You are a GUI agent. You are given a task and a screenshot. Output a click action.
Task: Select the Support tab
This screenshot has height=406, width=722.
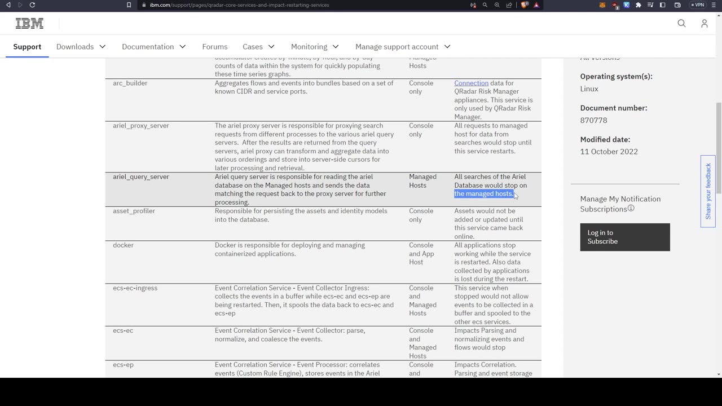(x=27, y=47)
